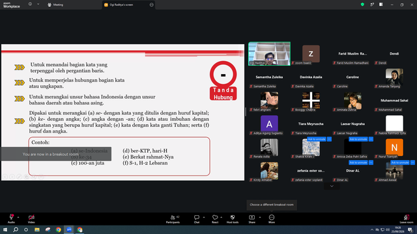Expand share options arrow beside Share
Screen dimensions: 417x234
[260, 217]
